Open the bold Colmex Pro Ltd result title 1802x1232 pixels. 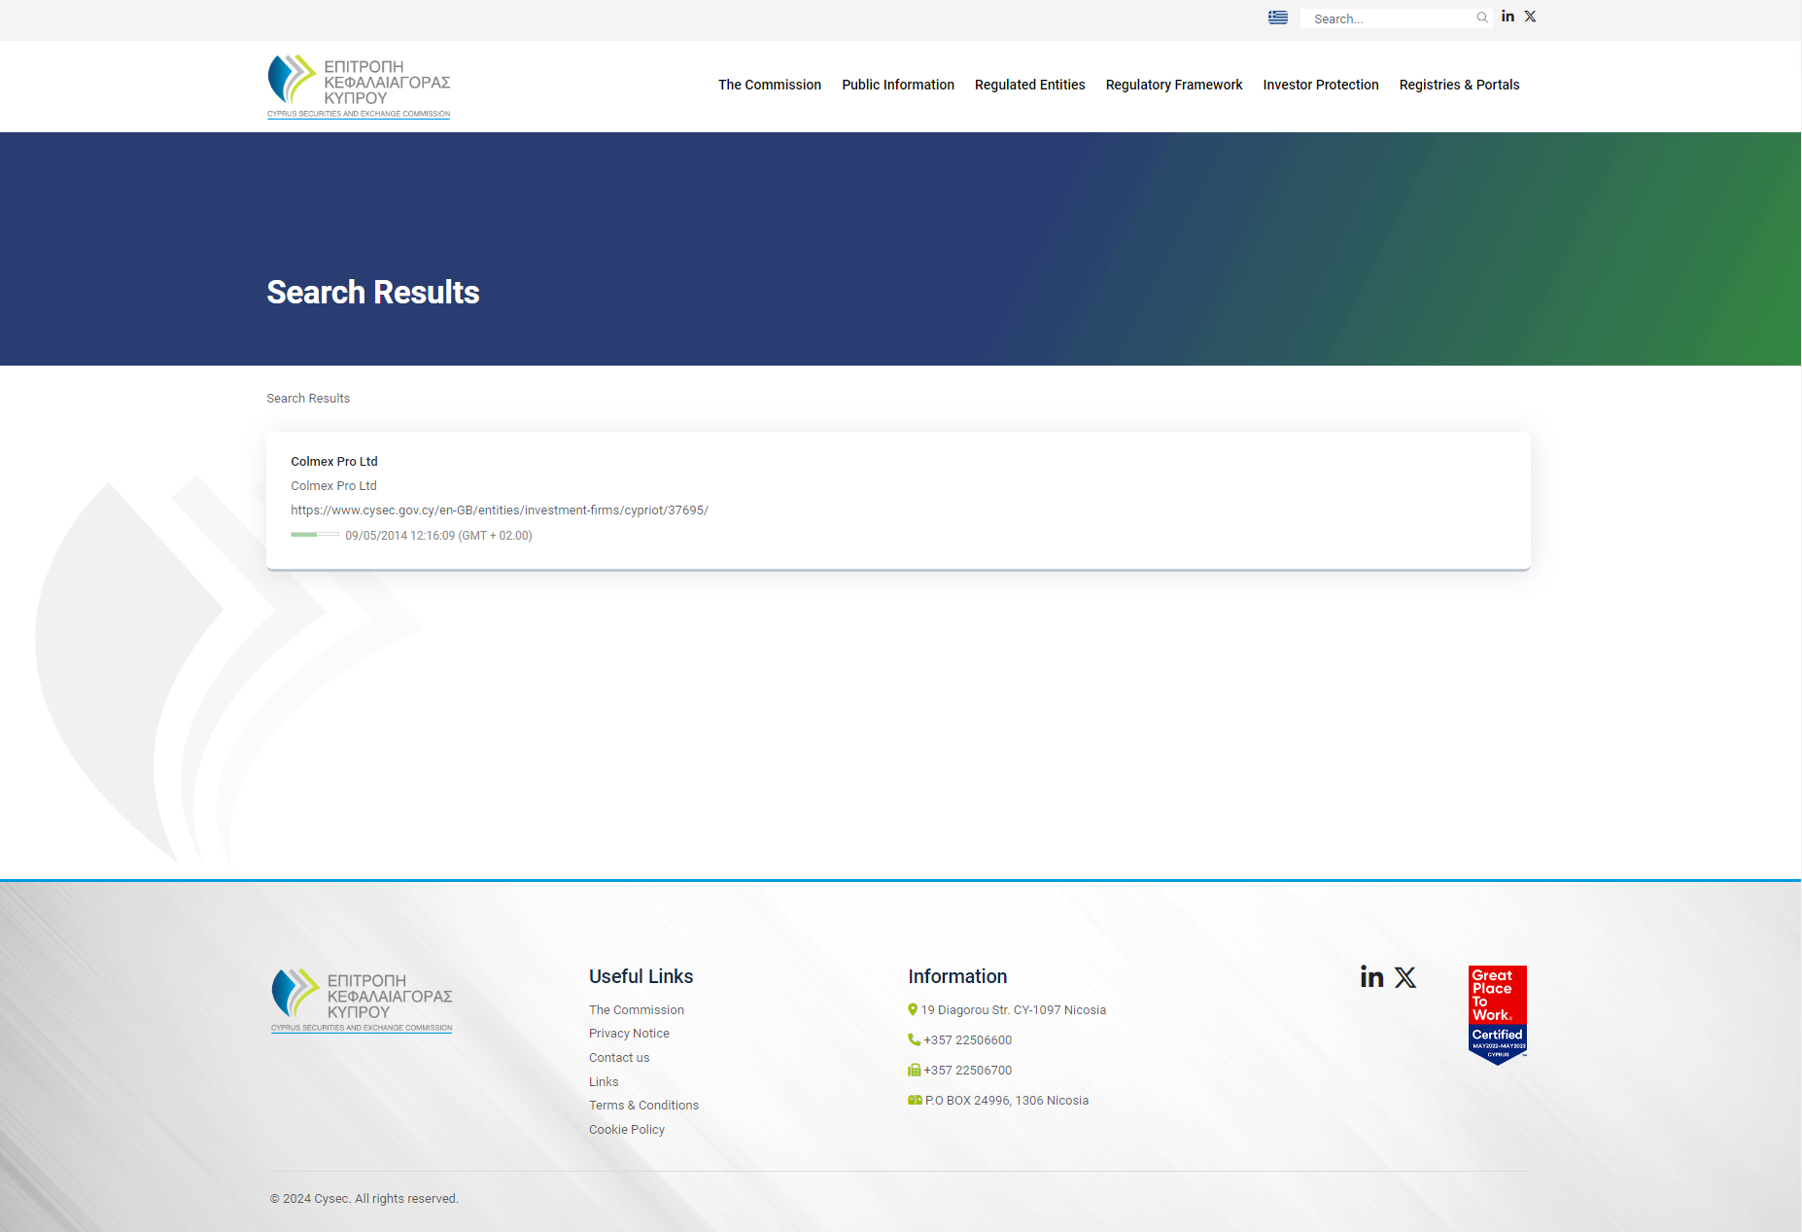[334, 462]
